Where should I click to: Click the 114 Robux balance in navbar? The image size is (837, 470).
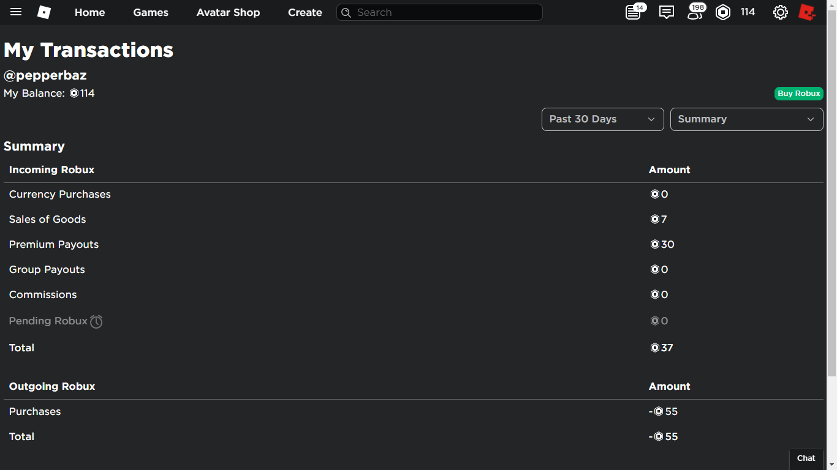(x=748, y=12)
